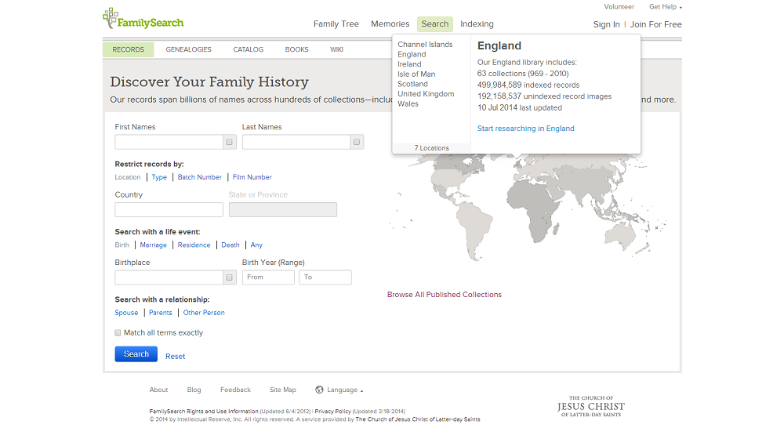Click the Church of Jesus Christ logo
The image size is (784, 439).
[x=590, y=406]
